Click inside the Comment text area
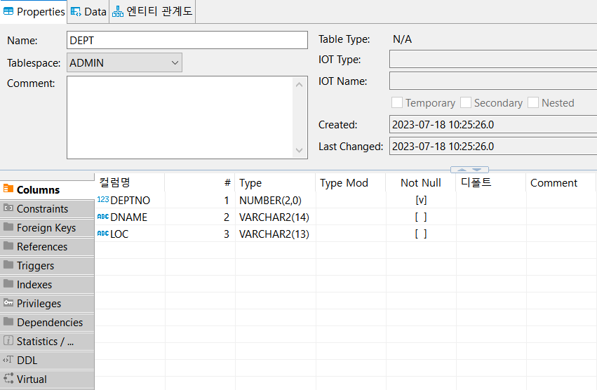597x390 pixels. tap(180, 117)
